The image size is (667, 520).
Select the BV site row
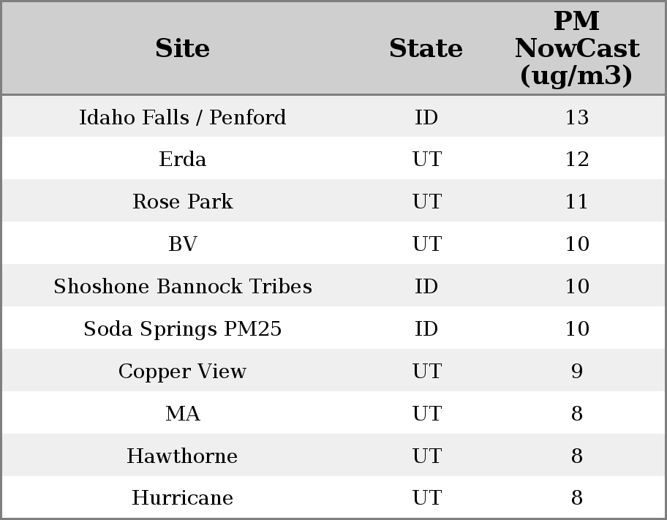click(182, 244)
